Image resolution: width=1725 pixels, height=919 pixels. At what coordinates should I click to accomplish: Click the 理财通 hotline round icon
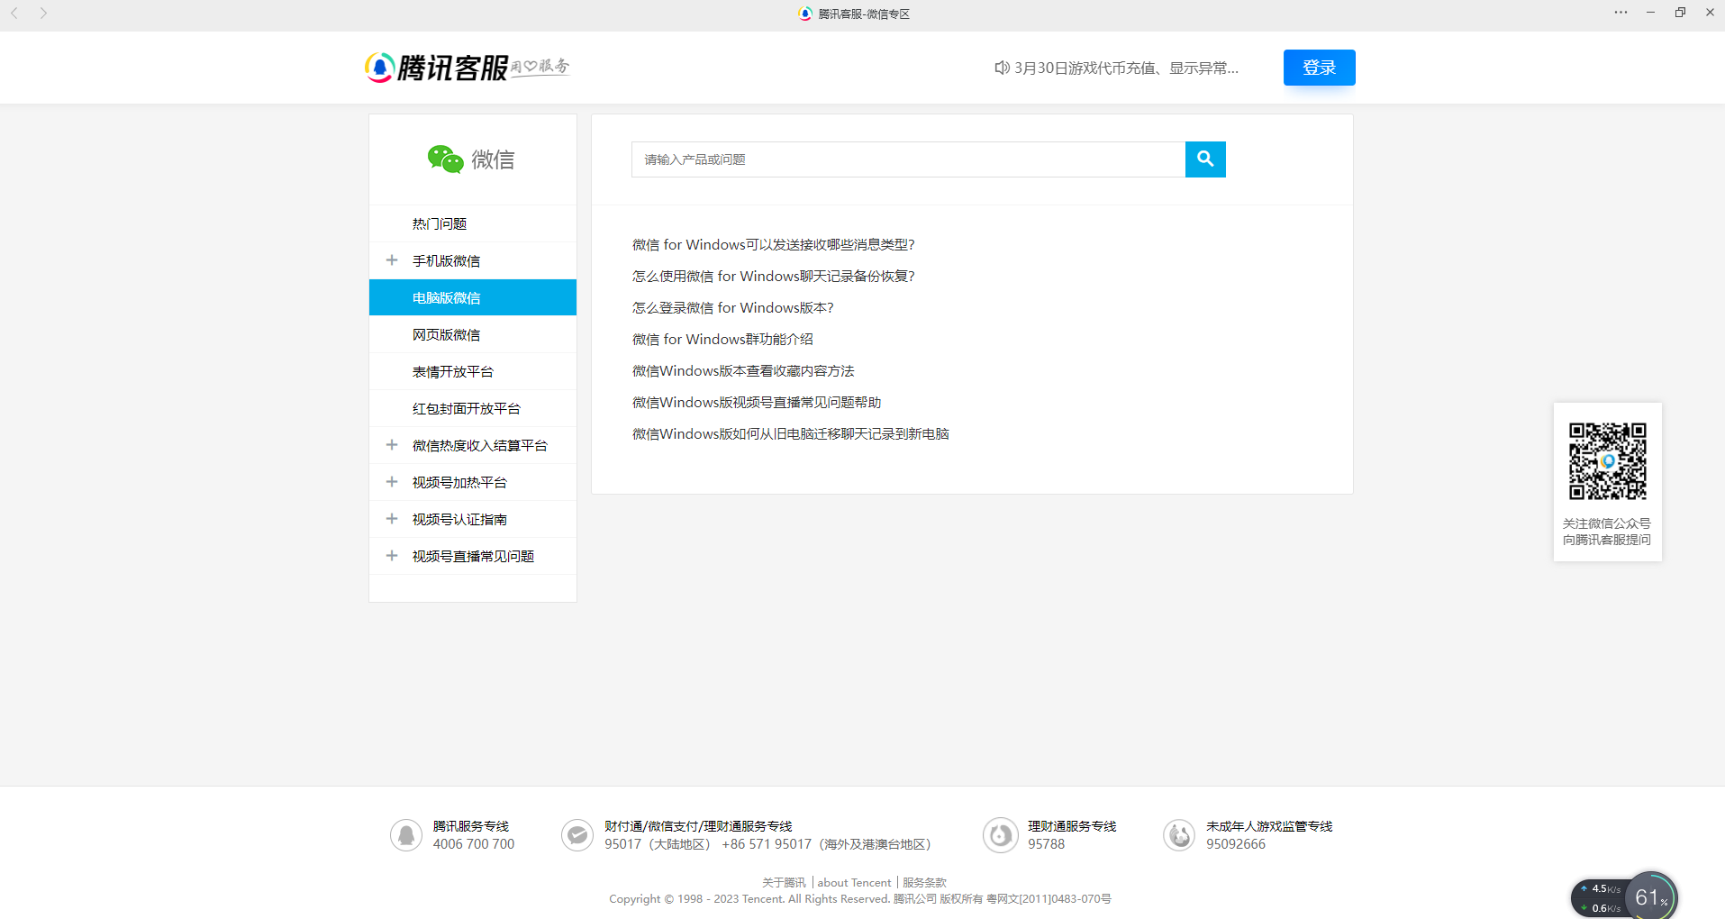point(1000,835)
